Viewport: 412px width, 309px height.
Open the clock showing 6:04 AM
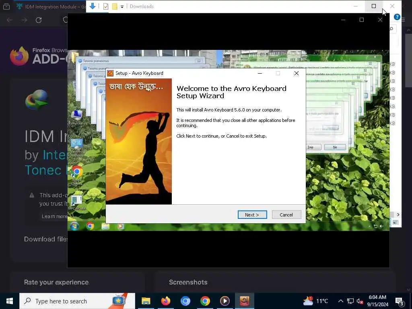[x=377, y=301]
